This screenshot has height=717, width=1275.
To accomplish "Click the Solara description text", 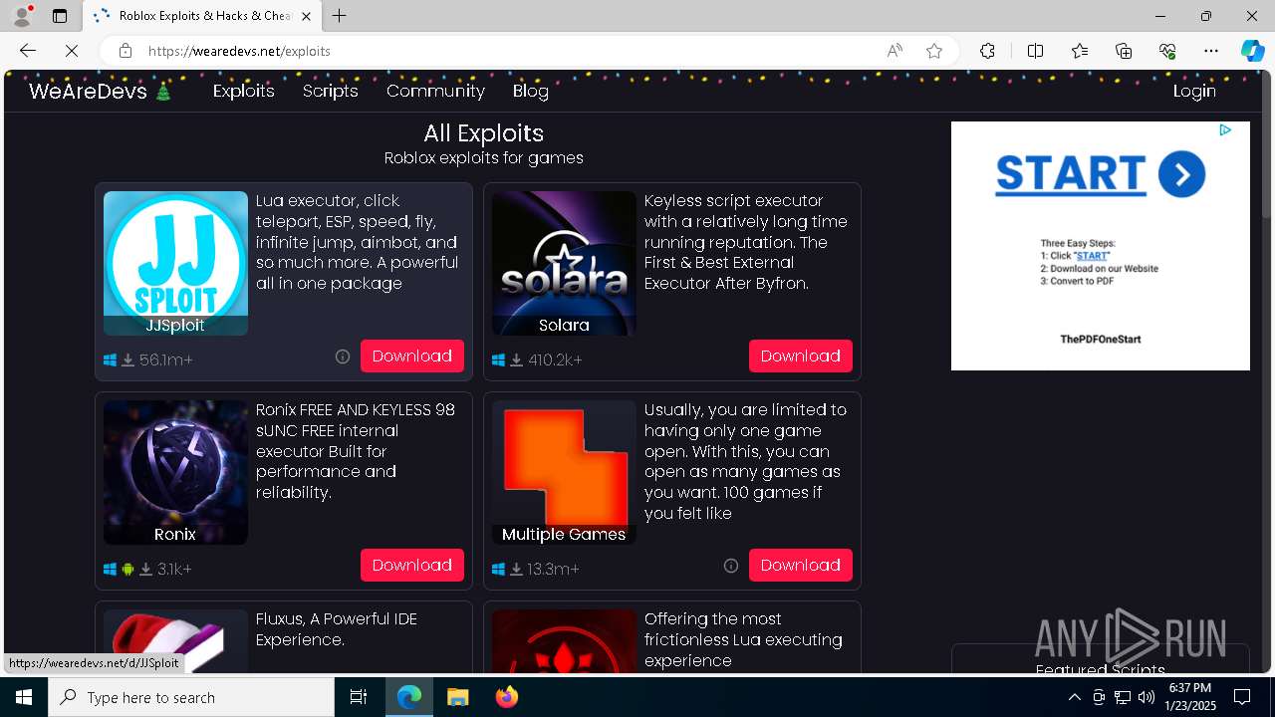I will tap(746, 242).
